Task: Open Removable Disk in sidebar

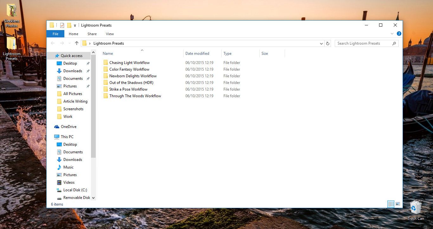Action: [76, 198]
